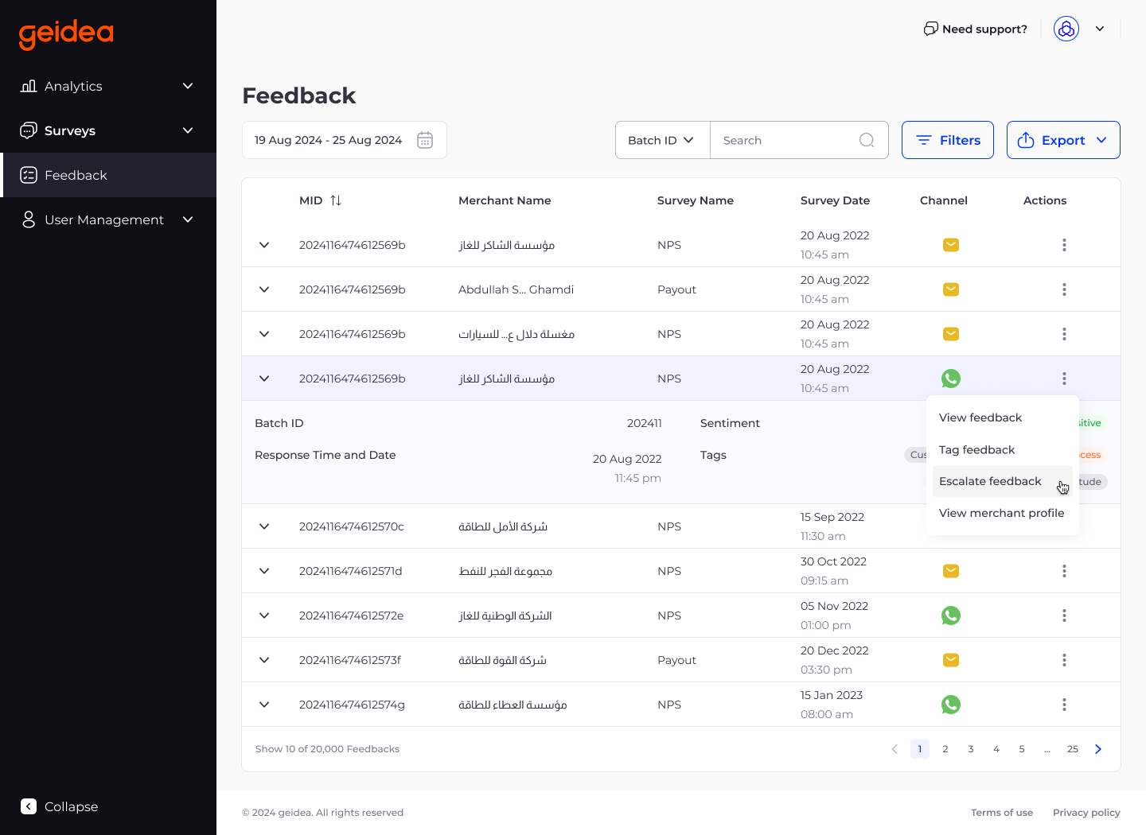Expand the row for MID 2024116474612570c
This screenshot has width=1146, height=835.
pyautogui.click(x=264, y=526)
